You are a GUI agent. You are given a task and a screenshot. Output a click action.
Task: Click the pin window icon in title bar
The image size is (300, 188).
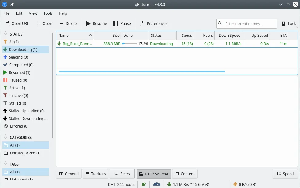point(12,4)
